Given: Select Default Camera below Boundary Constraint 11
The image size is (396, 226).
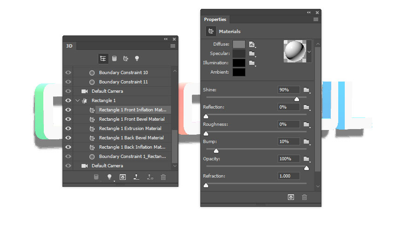Looking at the screenshot, I should (122, 91).
